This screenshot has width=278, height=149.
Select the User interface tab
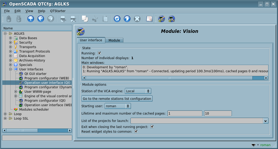pyautogui.click(x=91, y=40)
